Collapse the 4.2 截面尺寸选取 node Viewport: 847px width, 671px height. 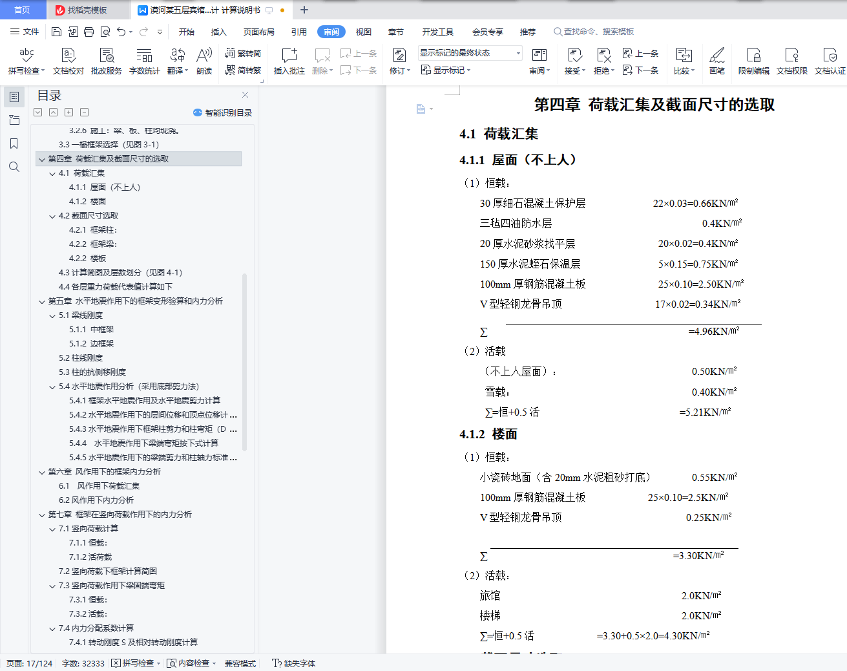(x=52, y=216)
